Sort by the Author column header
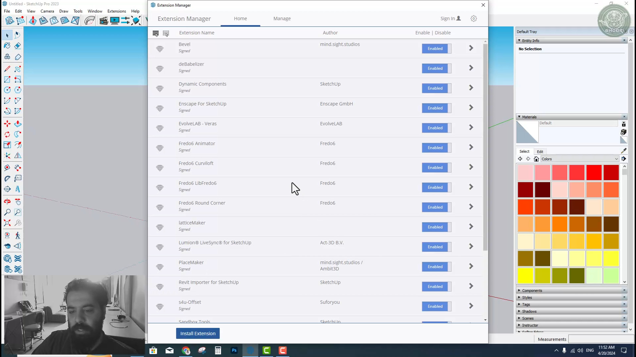The height and width of the screenshot is (357, 636). pyautogui.click(x=330, y=33)
